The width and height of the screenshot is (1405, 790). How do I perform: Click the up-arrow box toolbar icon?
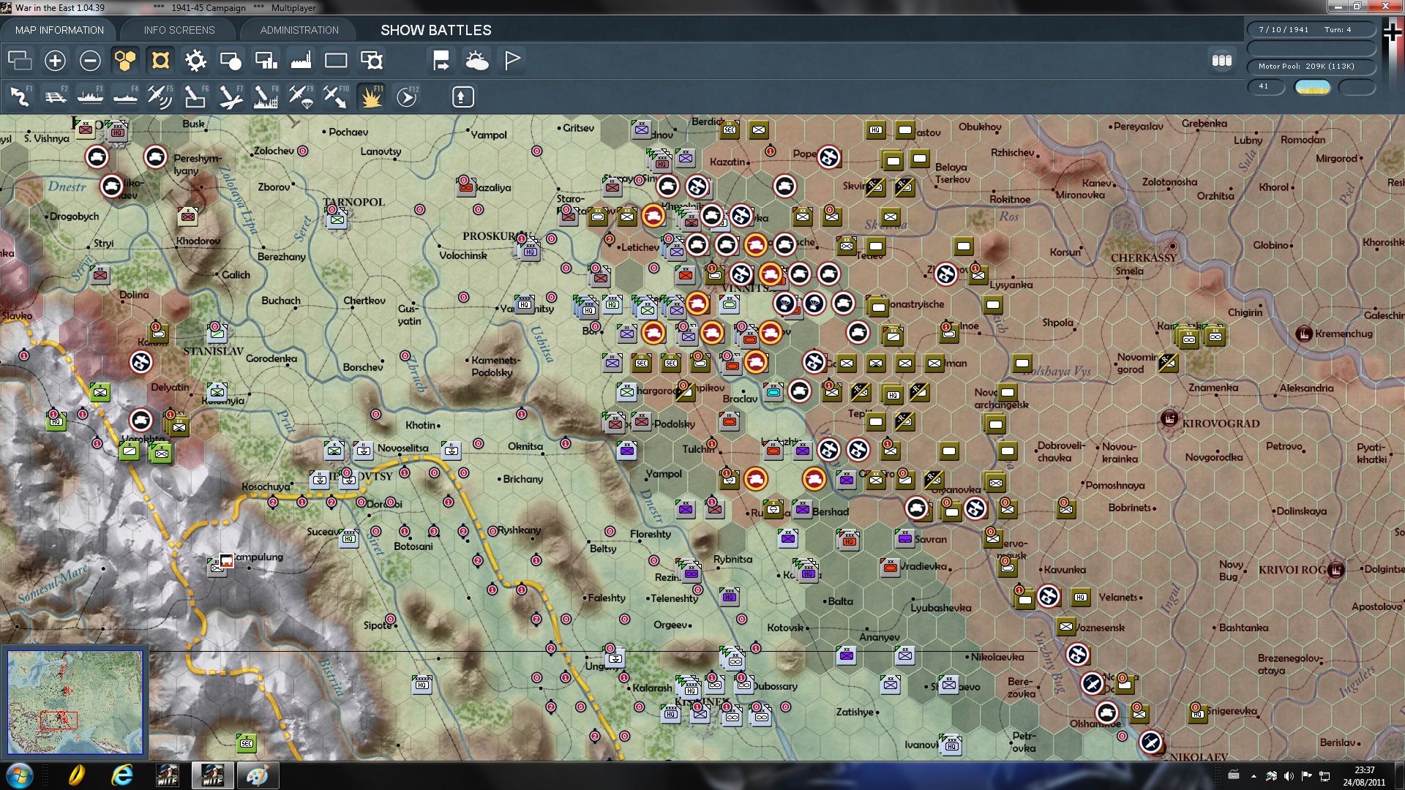point(462,97)
